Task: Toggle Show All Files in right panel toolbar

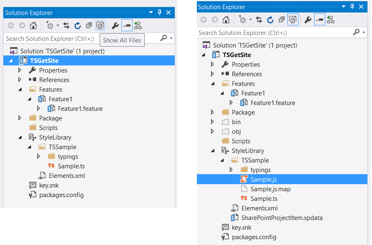Action: tap(293, 20)
